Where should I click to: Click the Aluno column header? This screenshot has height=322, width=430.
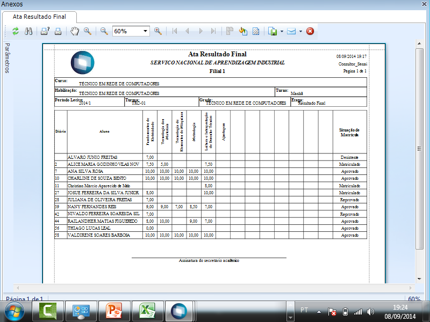click(x=104, y=131)
